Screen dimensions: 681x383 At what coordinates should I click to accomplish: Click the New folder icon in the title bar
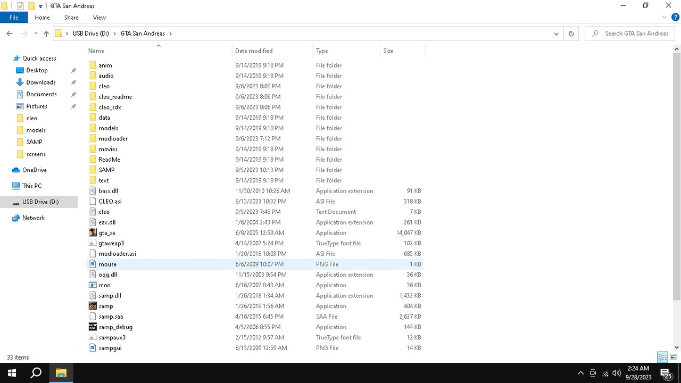(31, 6)
